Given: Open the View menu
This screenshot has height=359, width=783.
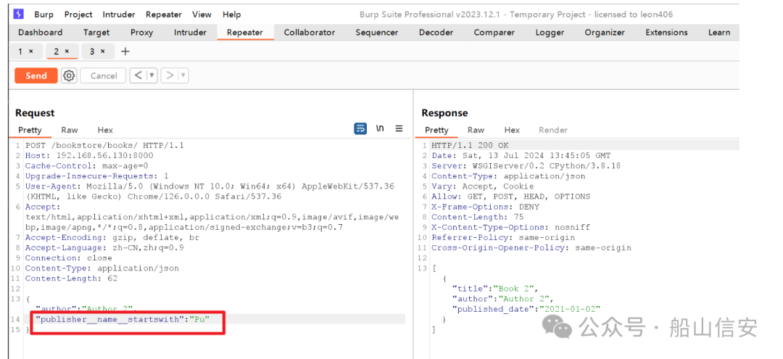Looking at the screenshot, I should [x=202, y=15].
